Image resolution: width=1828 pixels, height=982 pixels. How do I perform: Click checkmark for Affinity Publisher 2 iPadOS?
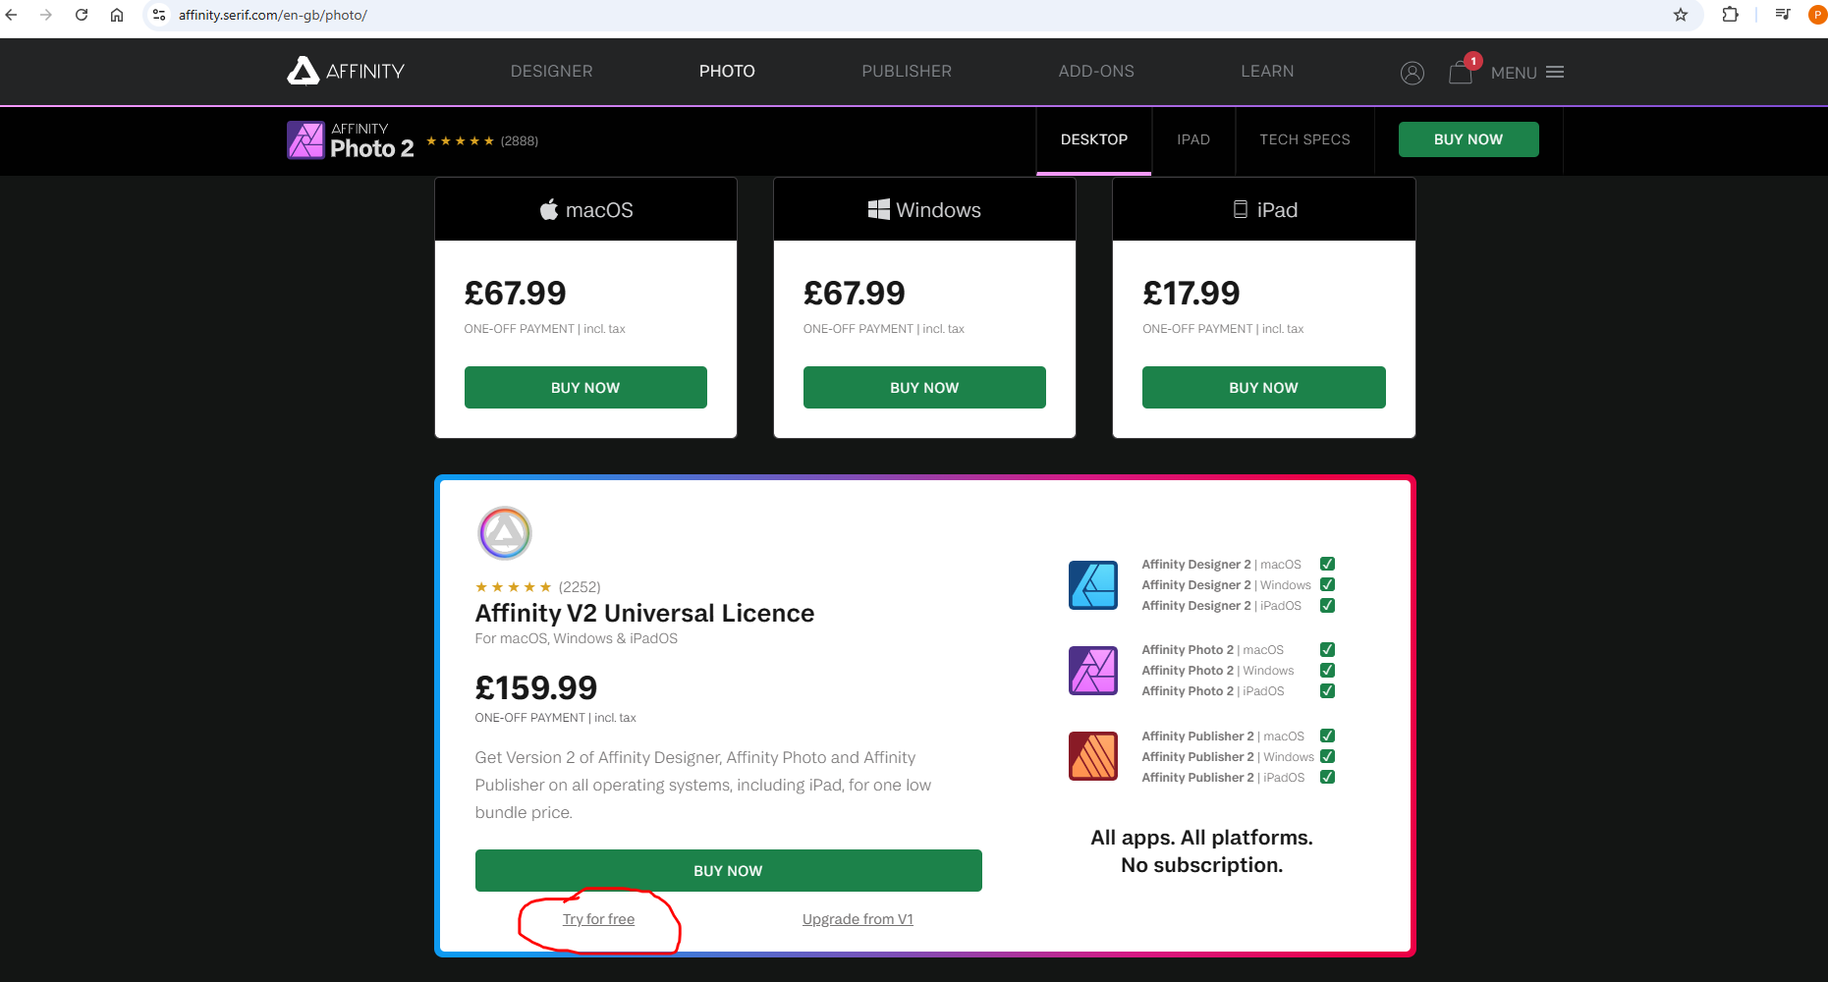(1327, 777)
